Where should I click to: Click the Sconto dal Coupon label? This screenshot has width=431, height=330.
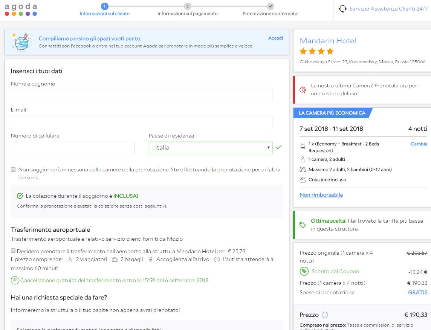(335, 271)
